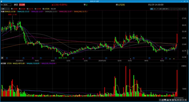Click the right-edge vertical panel handle
189x102 pixels.
(188, 52)
